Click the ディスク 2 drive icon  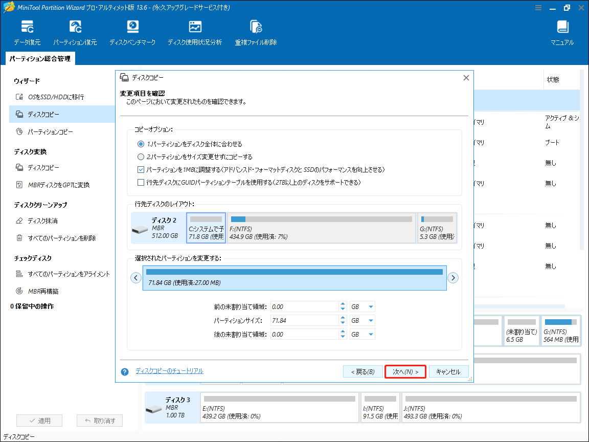point(140,229)
